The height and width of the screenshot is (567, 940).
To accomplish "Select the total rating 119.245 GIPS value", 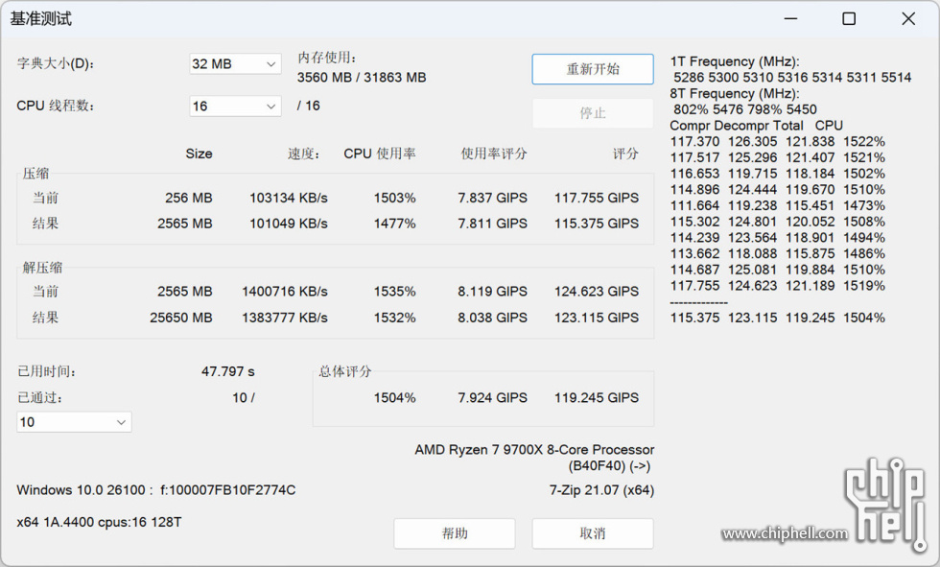I will click(596, 397).
